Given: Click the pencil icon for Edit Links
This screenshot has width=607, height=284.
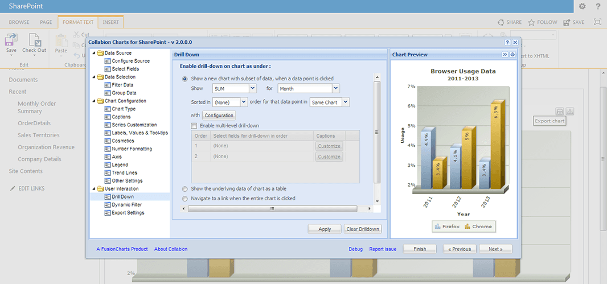Looking at the screenshot, I should (x=13, y=188).
